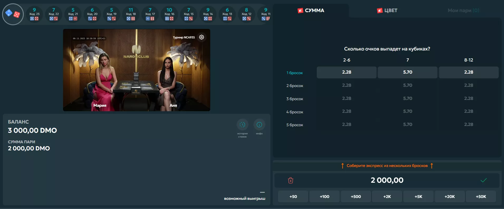This screenshot has width=504, height=209.
Task: Bet on 8-12 for 1 бросок at 2.28
Action: click(468, 72)
